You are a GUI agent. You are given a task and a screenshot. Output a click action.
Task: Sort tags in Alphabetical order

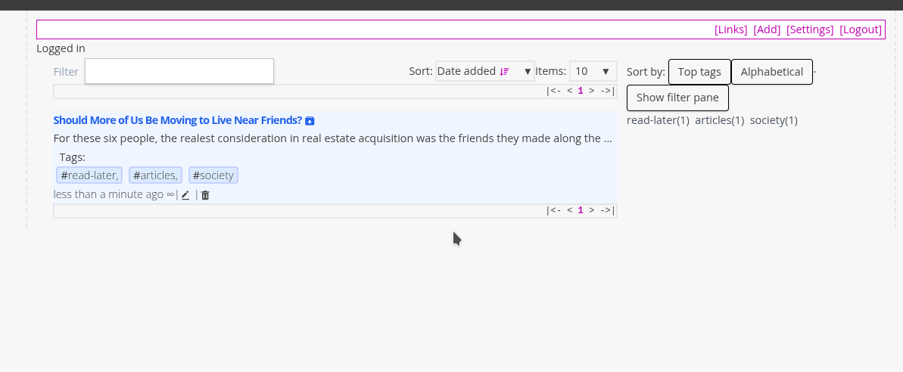(771, 72)
